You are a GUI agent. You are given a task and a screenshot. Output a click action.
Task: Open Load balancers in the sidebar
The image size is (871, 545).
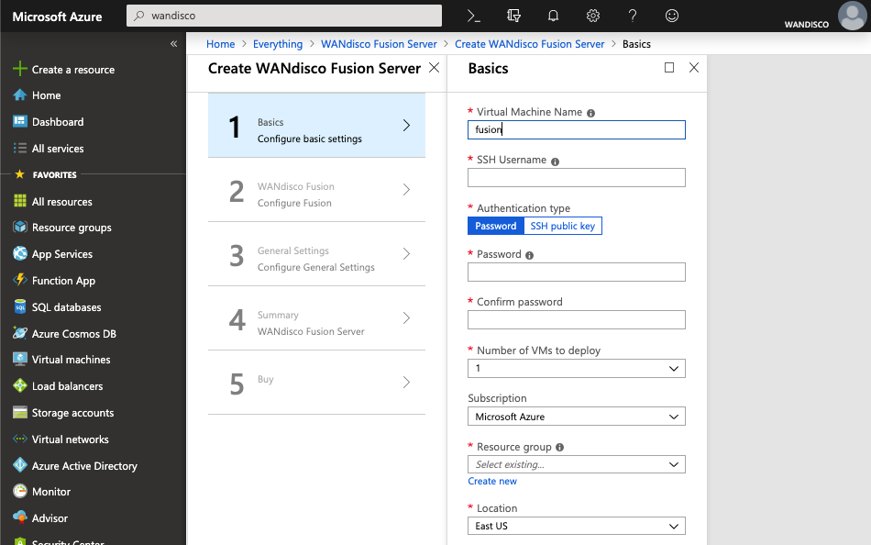tap(67, 386)
